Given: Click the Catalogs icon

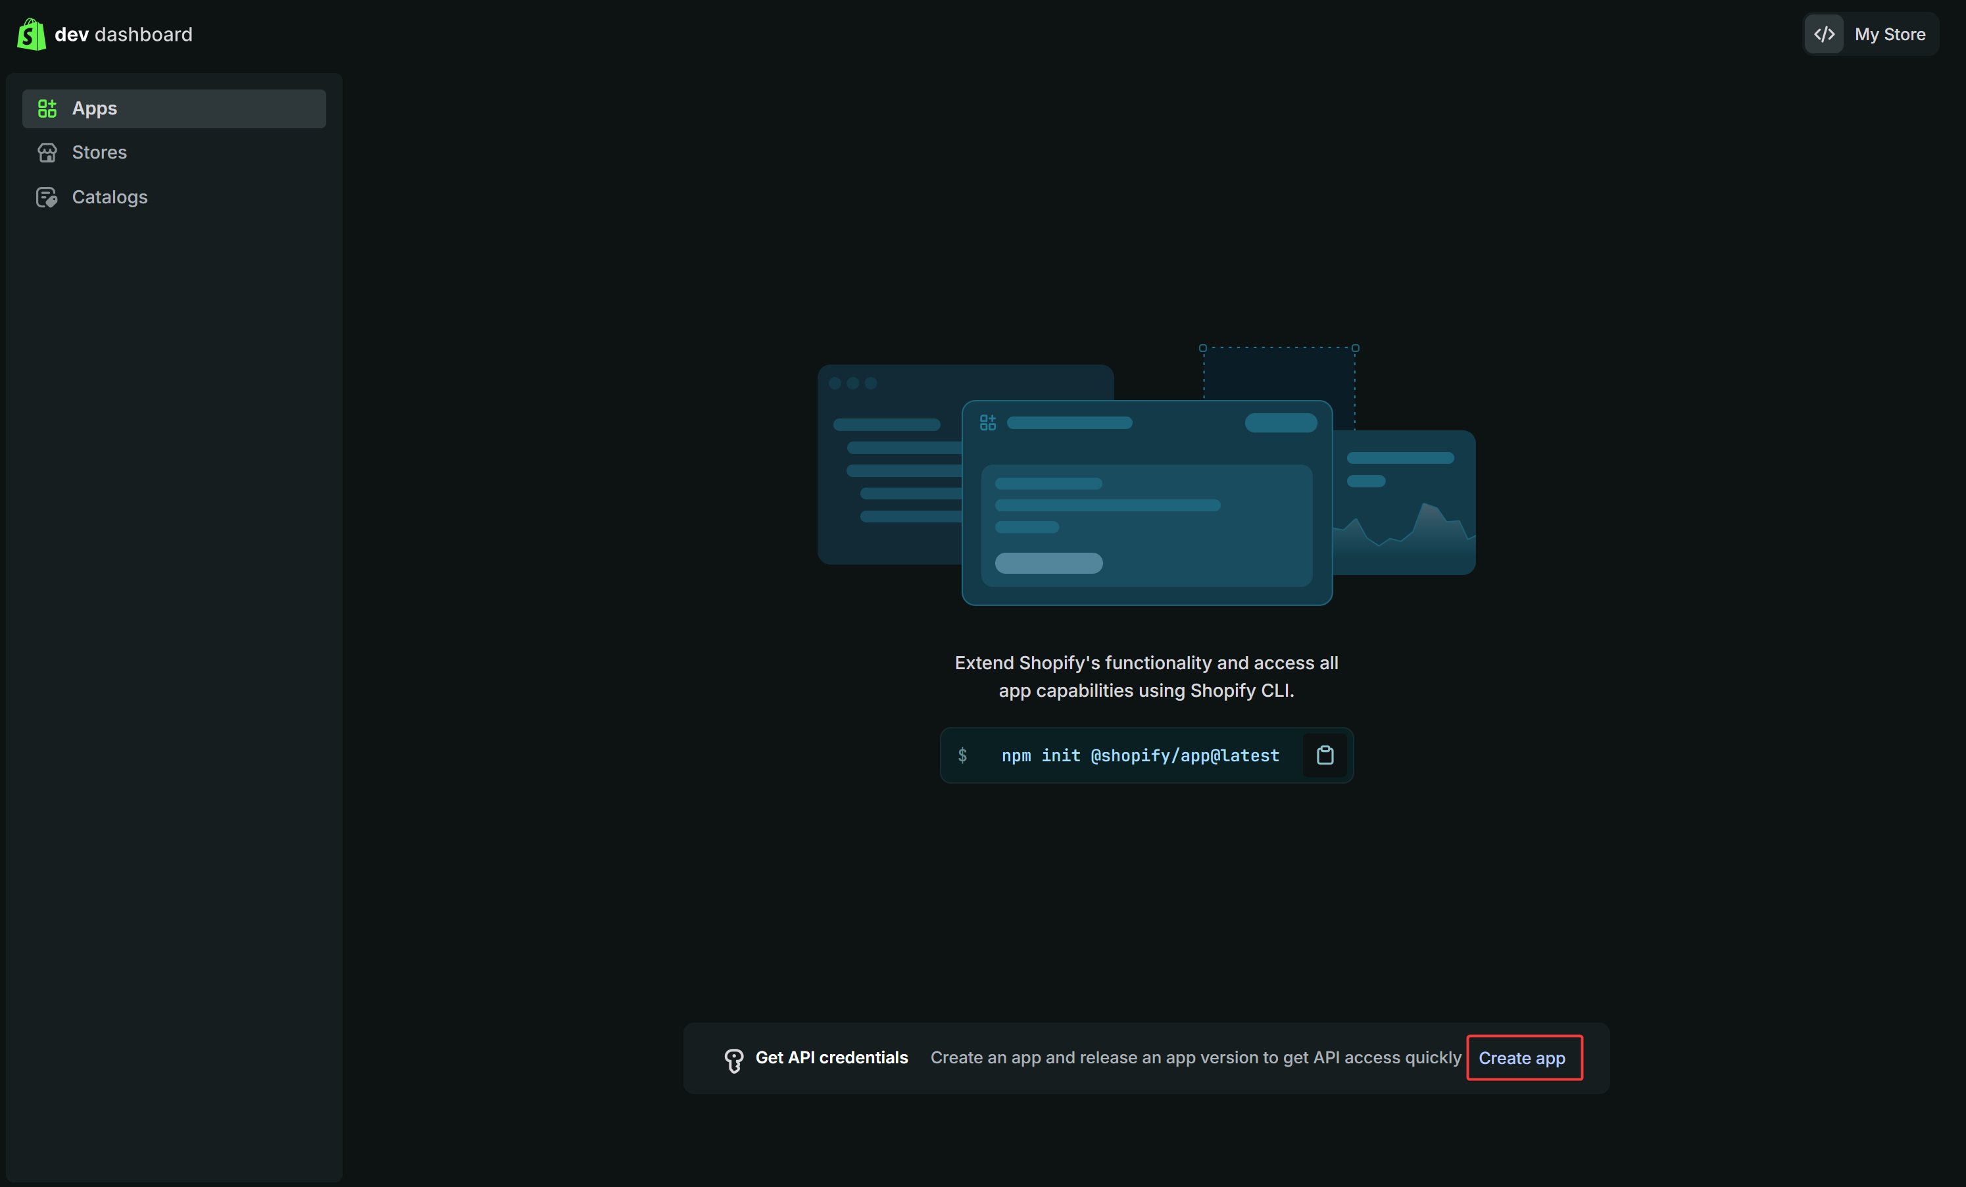Looking at the screenshot, I should coord(47,197).
